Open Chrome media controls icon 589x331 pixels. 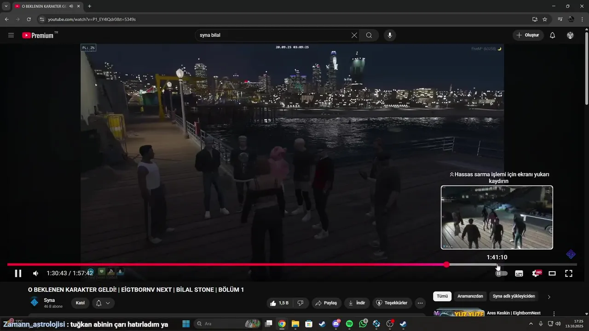[x=560, y=19]
